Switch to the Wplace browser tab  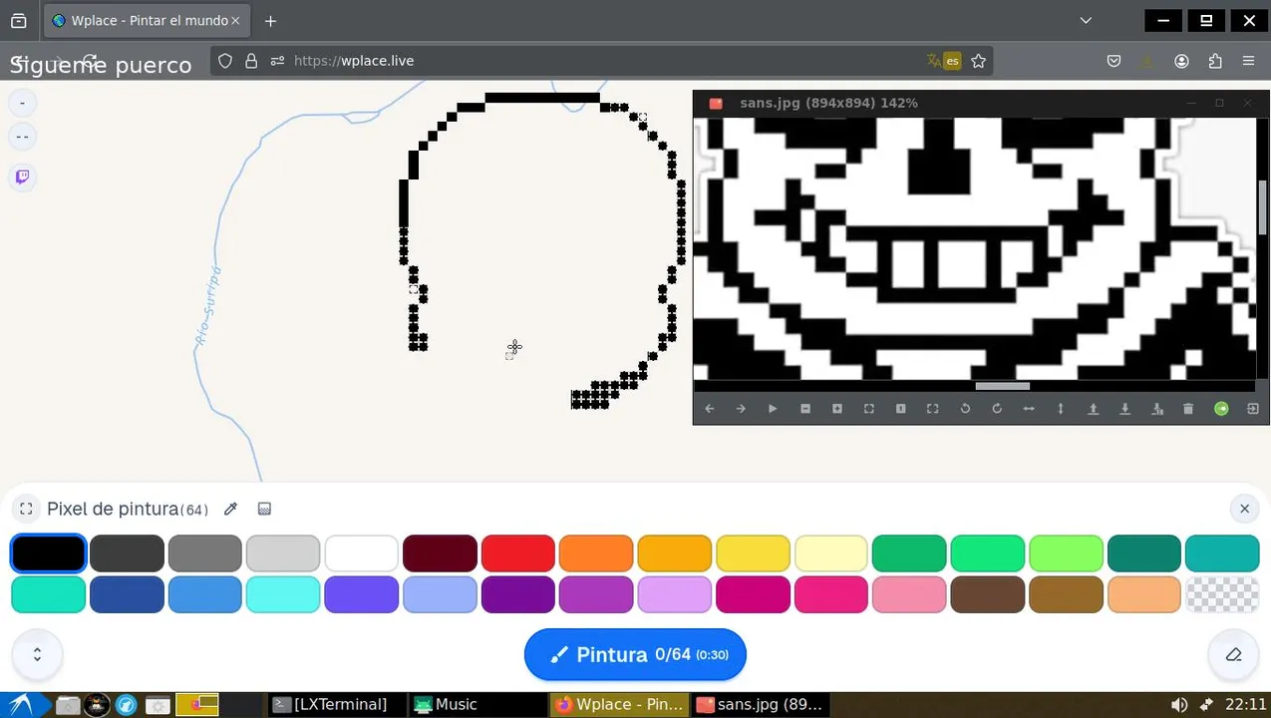click(148, 20)
